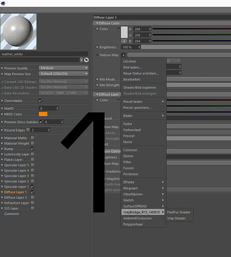231x257 pixels.
Task: Click the red R channel slider
Action: pyautogui.click(x=192, y=29)
